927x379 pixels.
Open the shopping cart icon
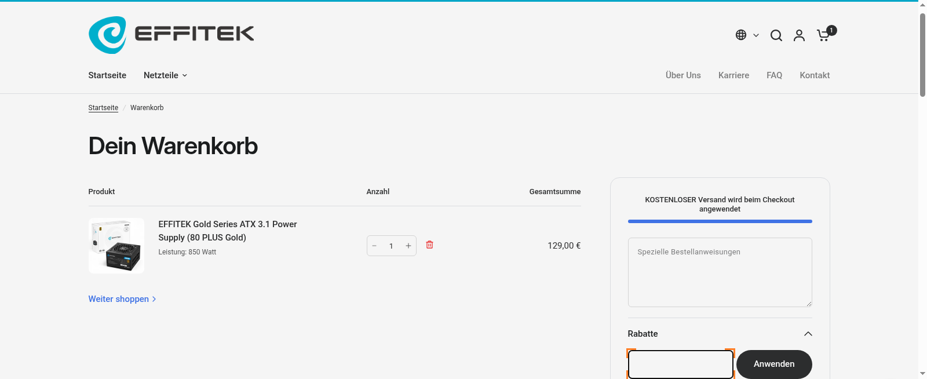(824, 35)
